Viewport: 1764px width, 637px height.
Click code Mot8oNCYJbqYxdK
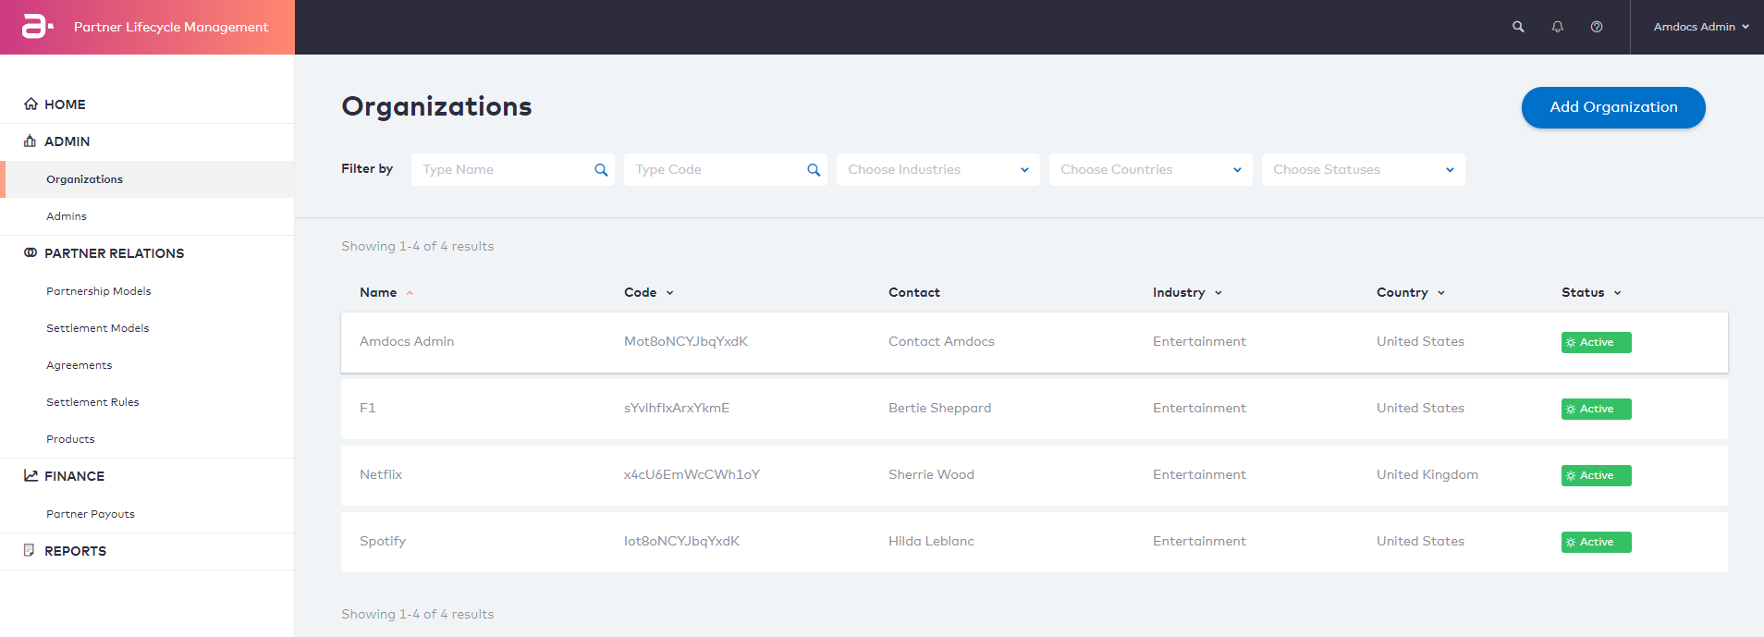click(686, 341)
